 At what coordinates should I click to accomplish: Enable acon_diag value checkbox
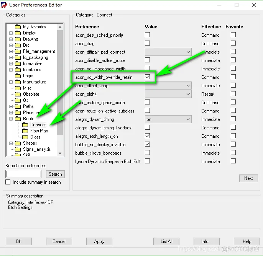148,43
